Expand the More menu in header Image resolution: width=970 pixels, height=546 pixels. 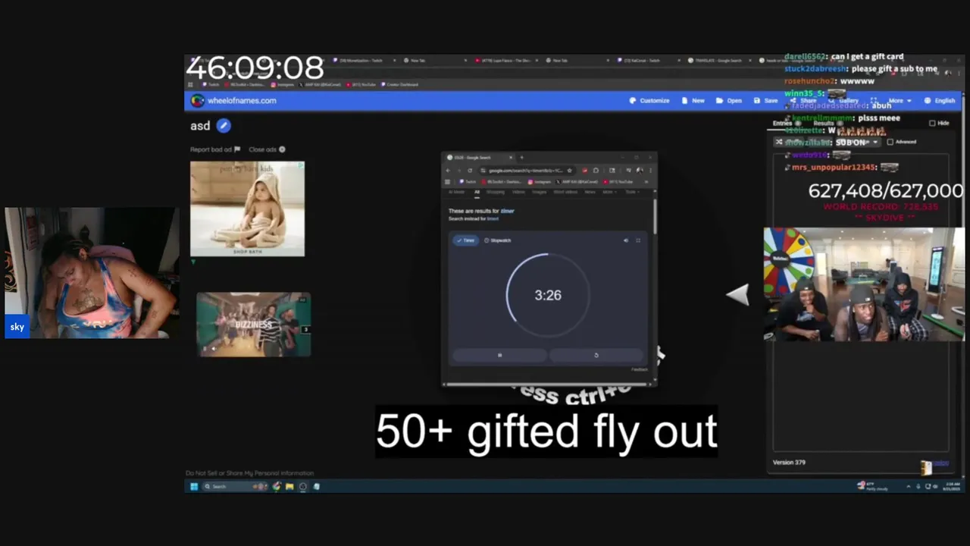coord(900,100)
